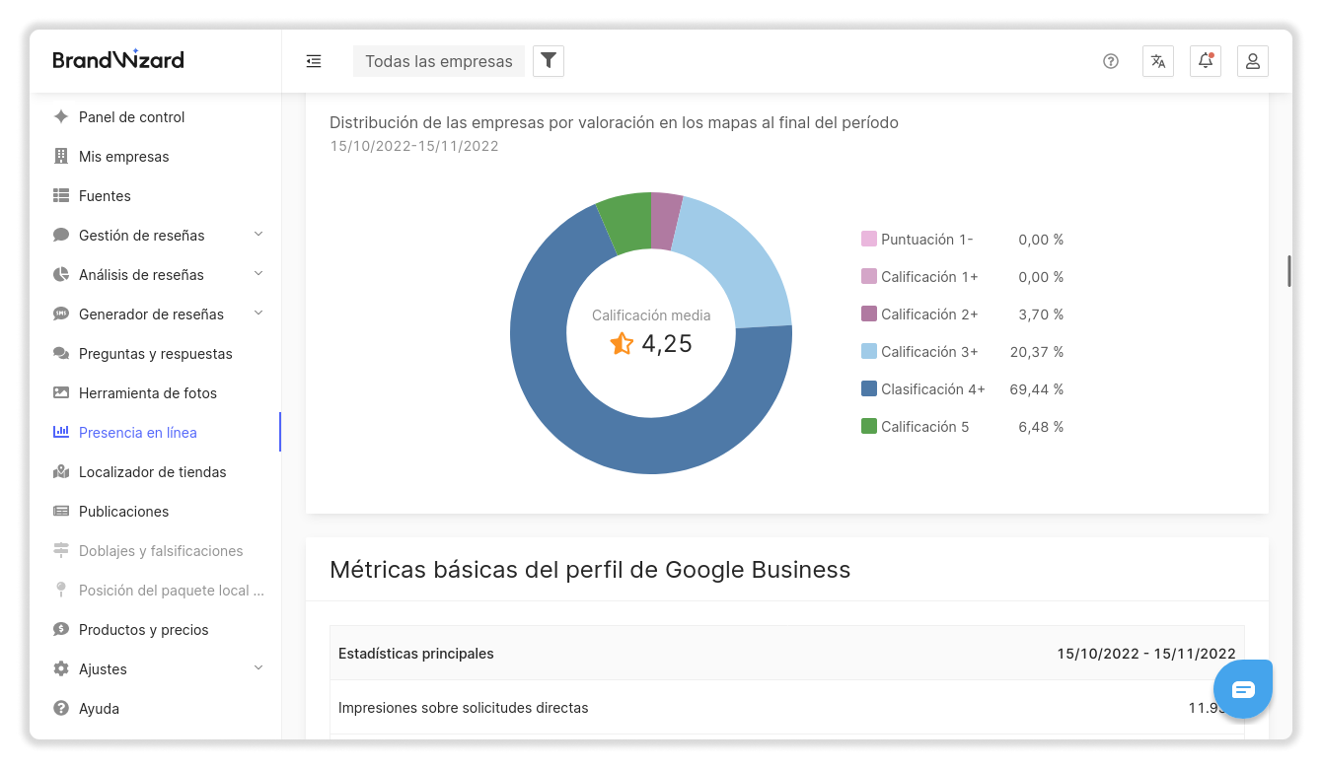1322x769 pixels.
Task: Open the user account icon
Action: point(1253,61)
